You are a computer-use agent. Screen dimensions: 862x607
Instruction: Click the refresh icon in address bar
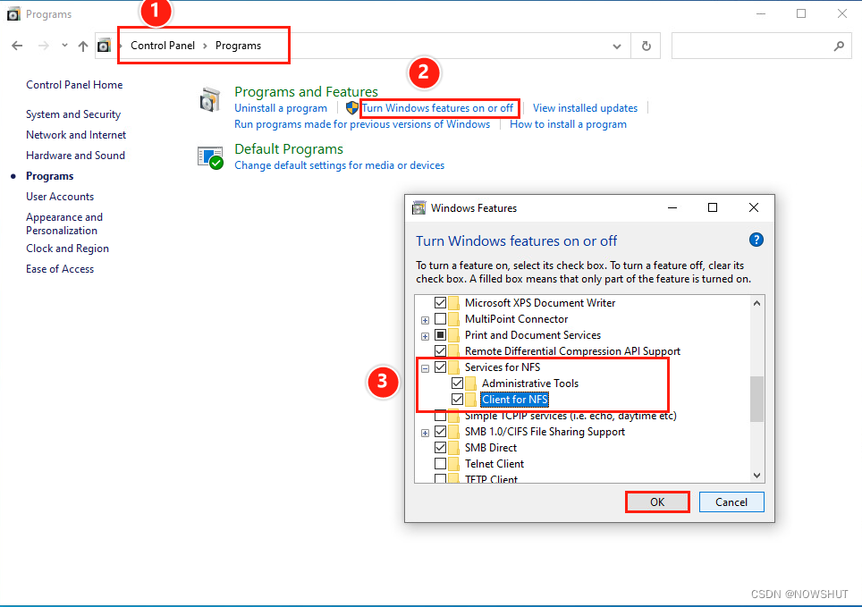pos(646,45)
